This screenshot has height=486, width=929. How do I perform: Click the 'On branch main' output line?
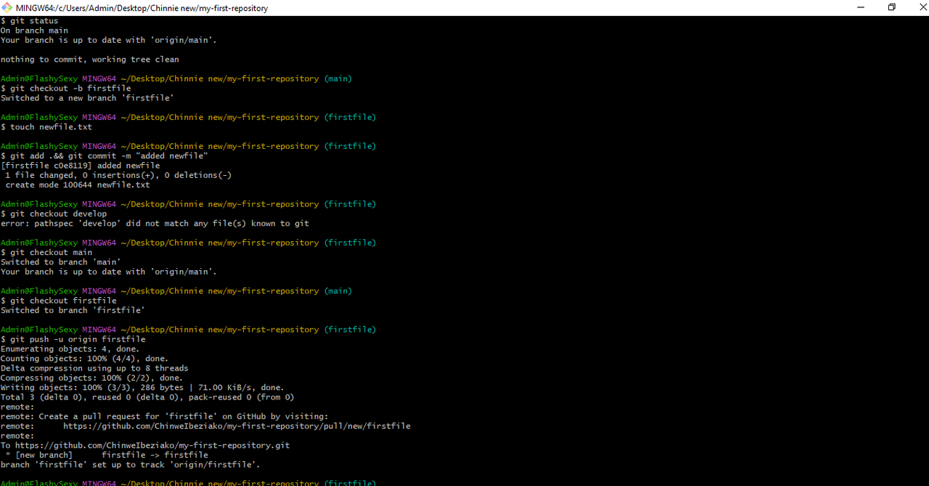34,31
